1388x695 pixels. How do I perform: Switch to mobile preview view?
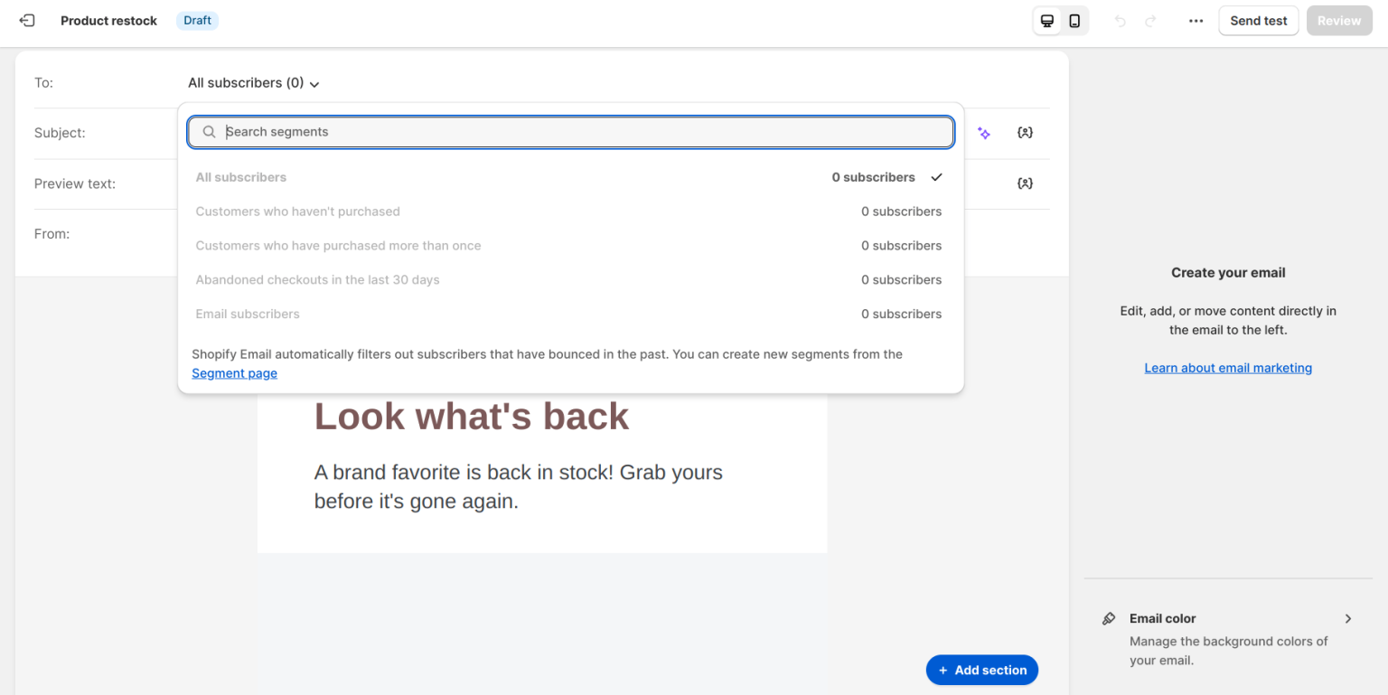[1074, 20]
